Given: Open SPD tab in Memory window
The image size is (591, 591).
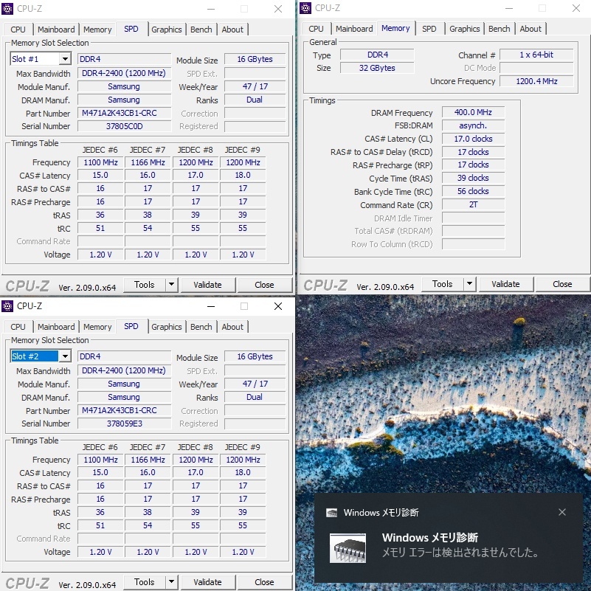Looking at the screenshot, I should click(429, 29).
